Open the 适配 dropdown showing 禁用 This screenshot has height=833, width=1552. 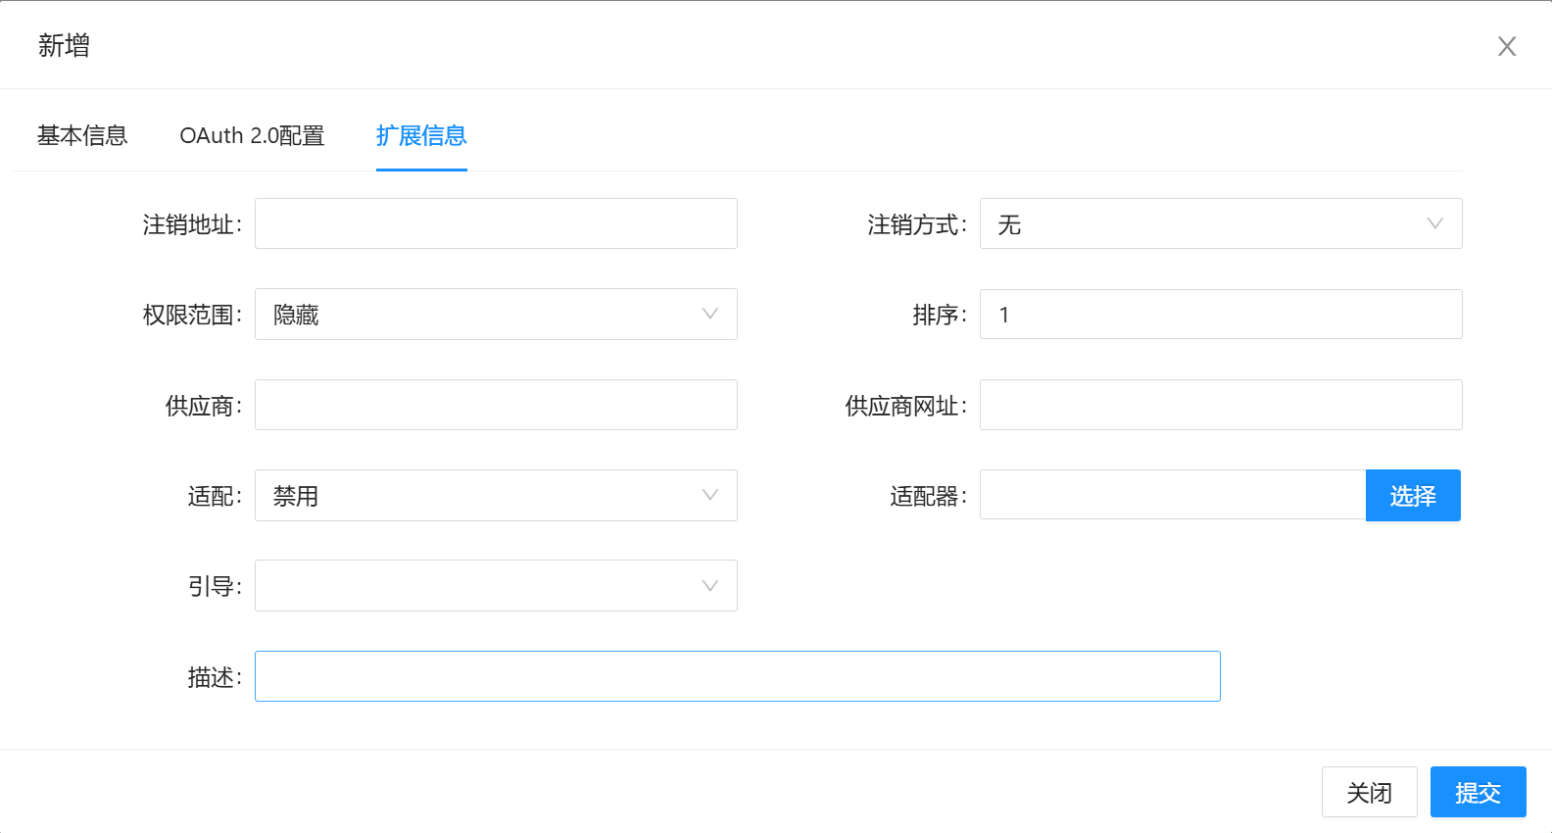480,495
